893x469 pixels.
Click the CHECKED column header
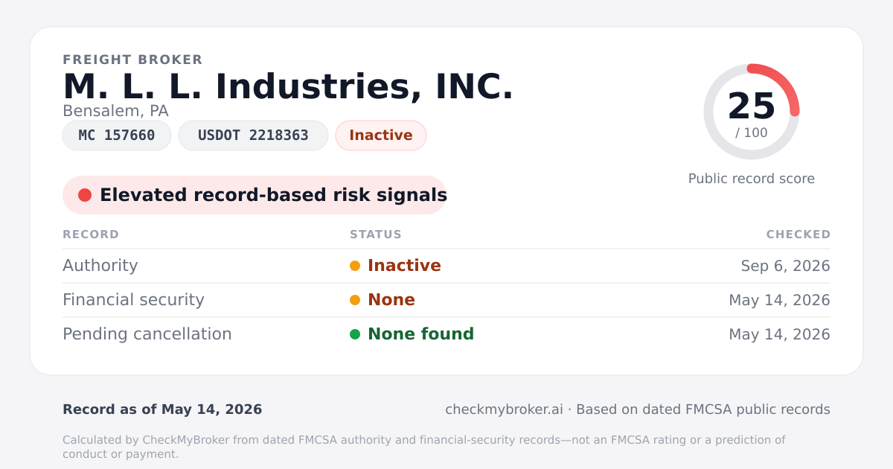click(x=798, y=234)
